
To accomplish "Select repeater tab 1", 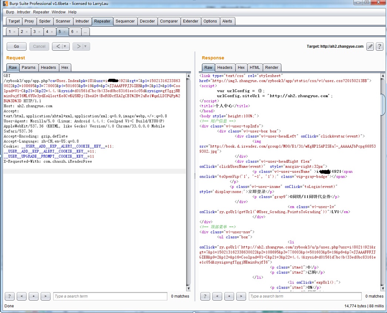I will [10, 31].
